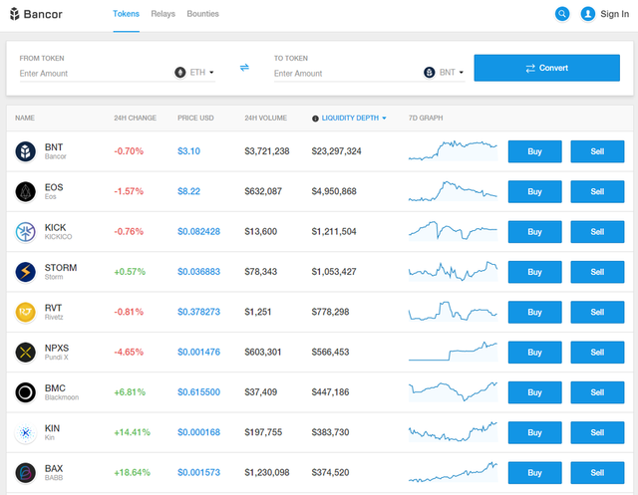Click the RVT Rivetz logo

point(25,312)
